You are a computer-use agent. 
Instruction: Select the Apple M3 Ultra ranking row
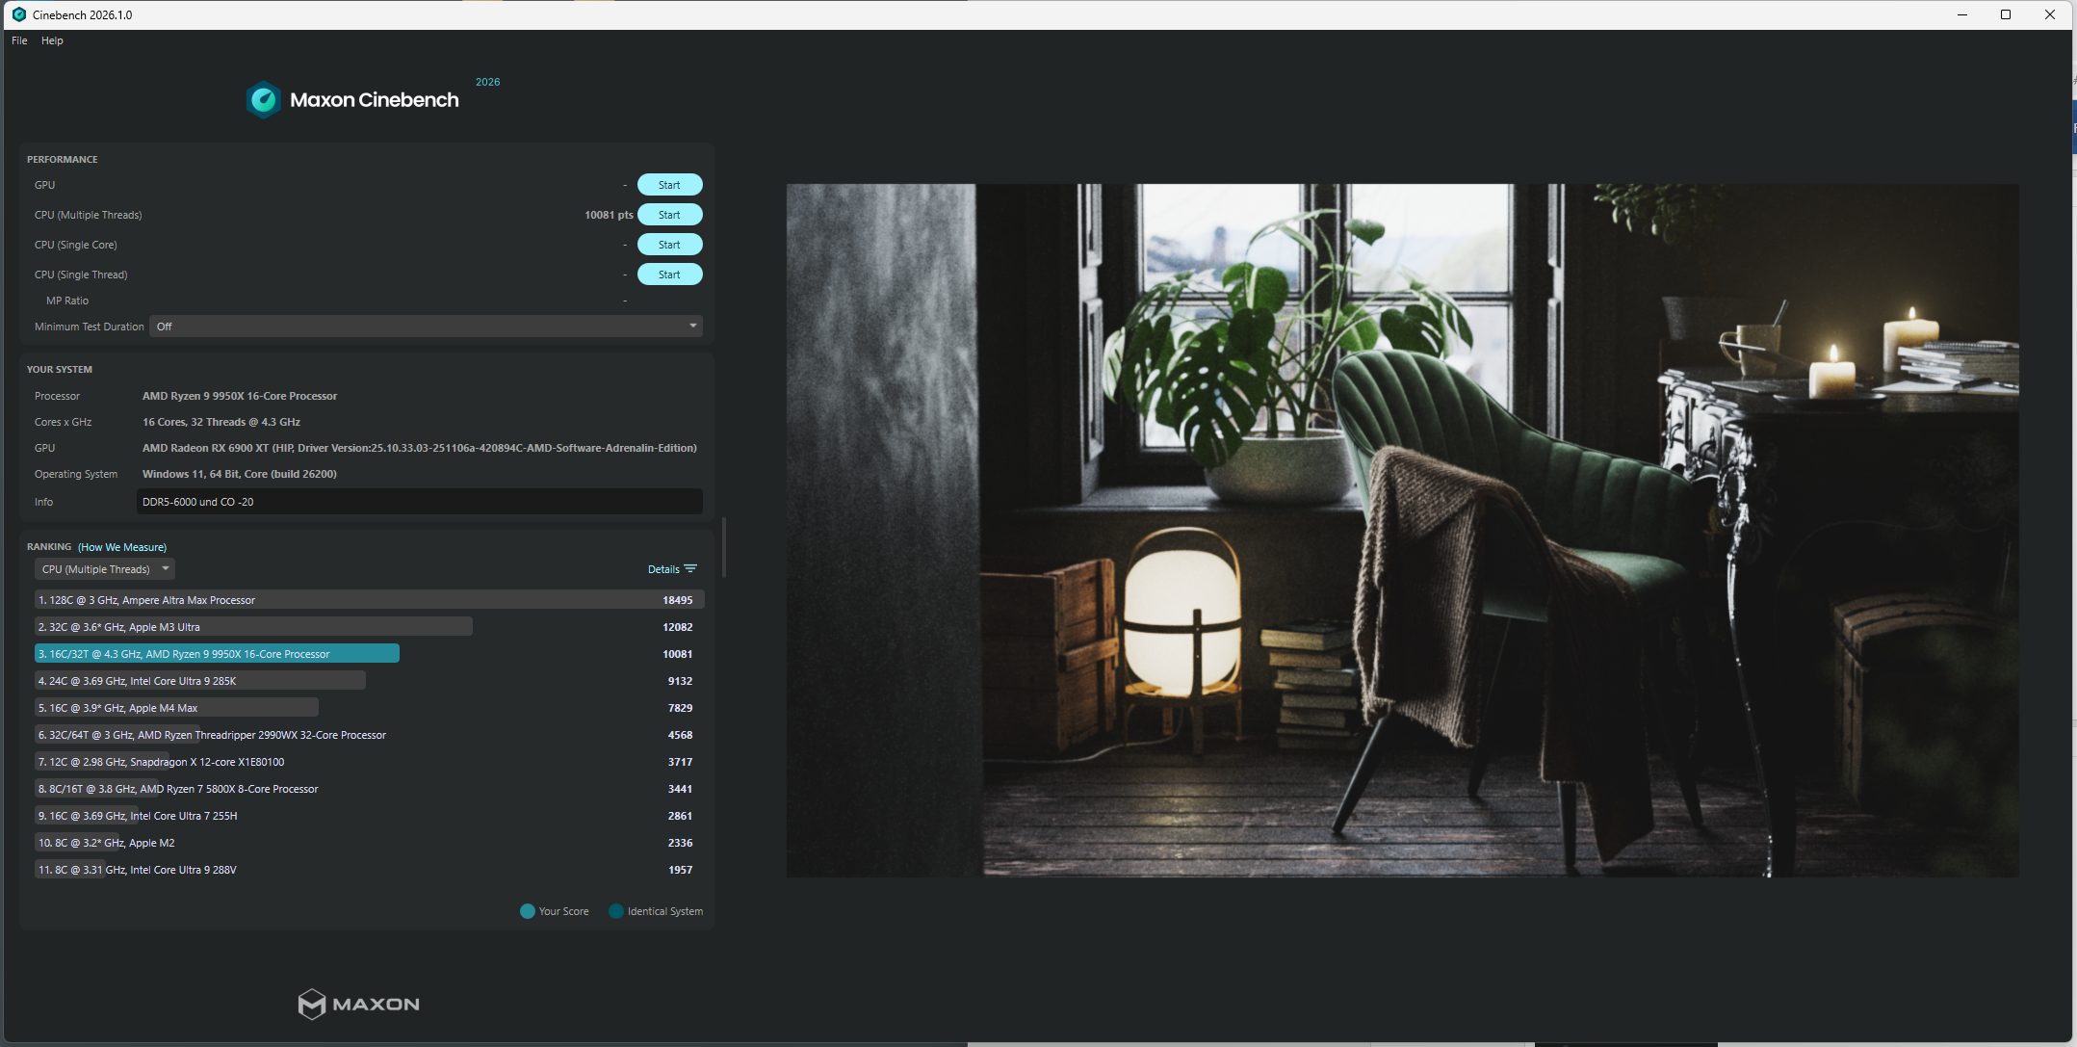[370, 627]
